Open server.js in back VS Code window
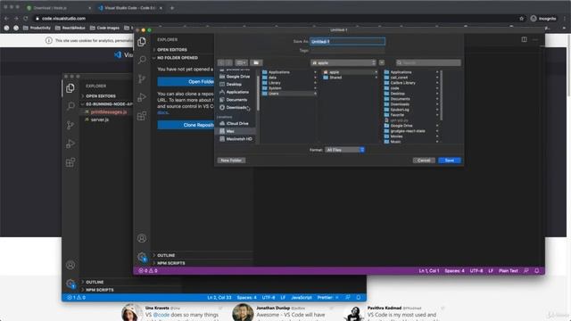The image size is (571, 321). [99, 119]
